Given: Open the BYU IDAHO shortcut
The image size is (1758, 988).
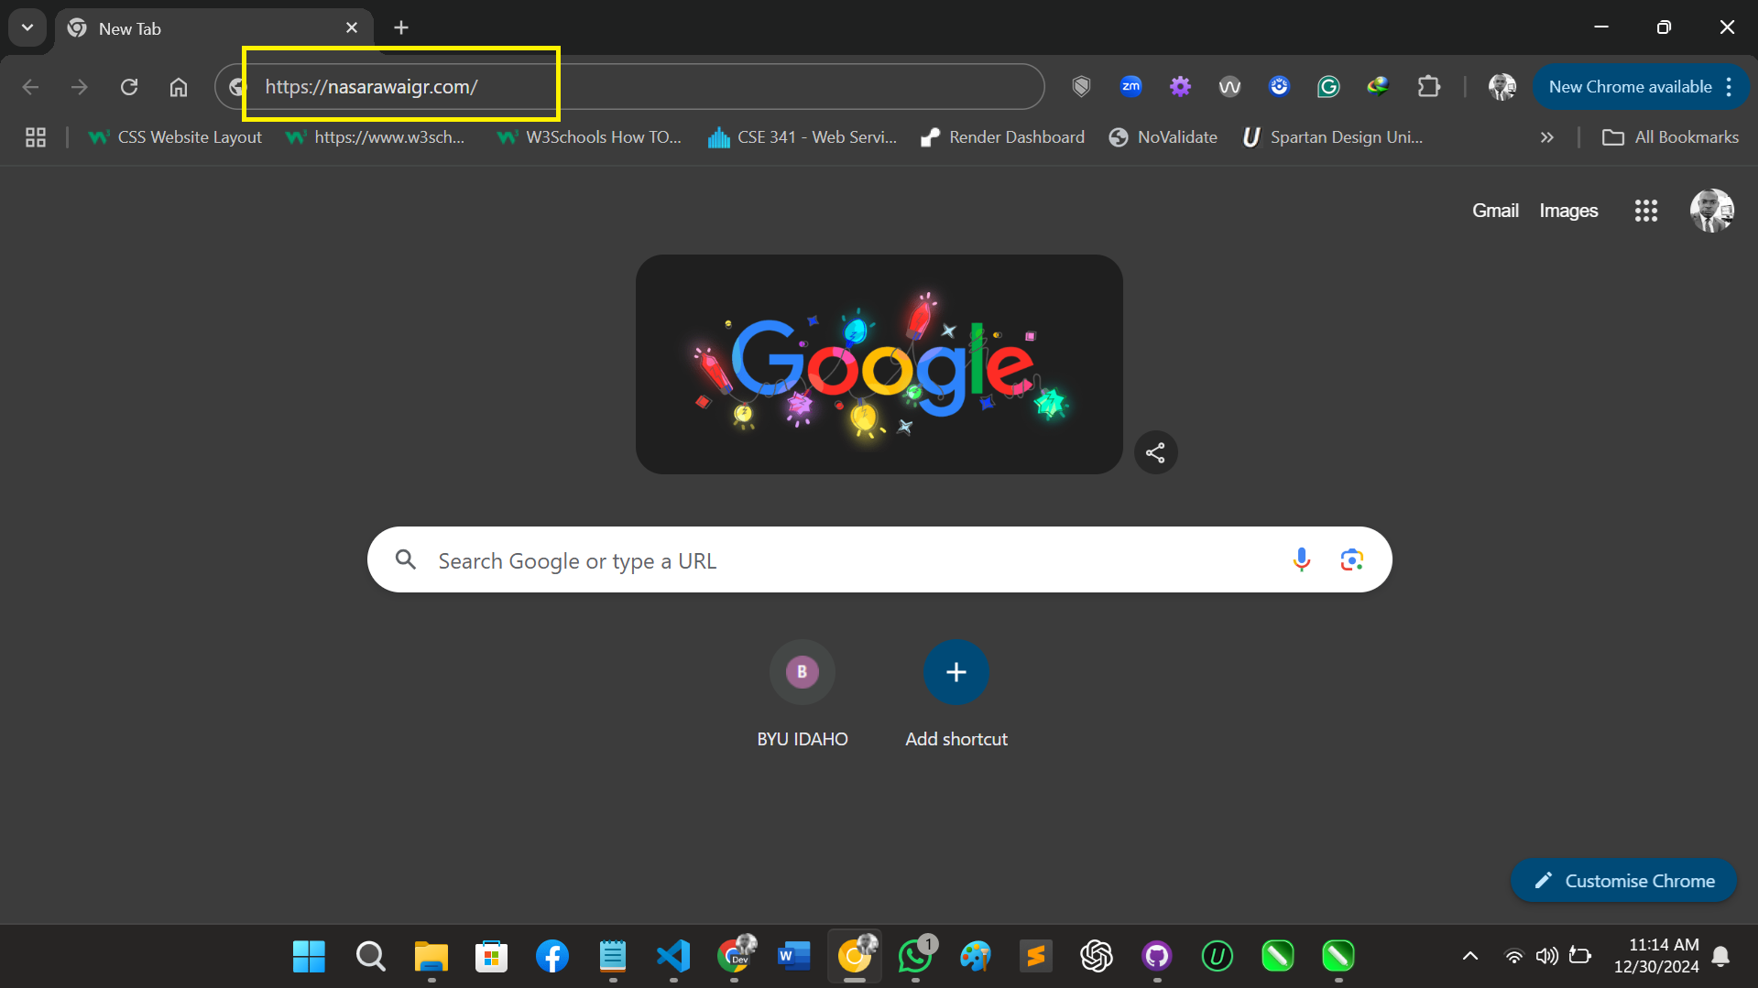Looking at the screenshot, I should (x=803, y=696).
